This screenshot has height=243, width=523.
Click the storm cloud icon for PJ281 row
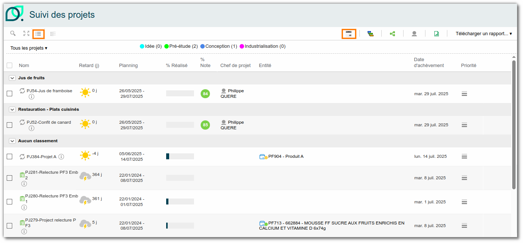[x=85, y=176]
